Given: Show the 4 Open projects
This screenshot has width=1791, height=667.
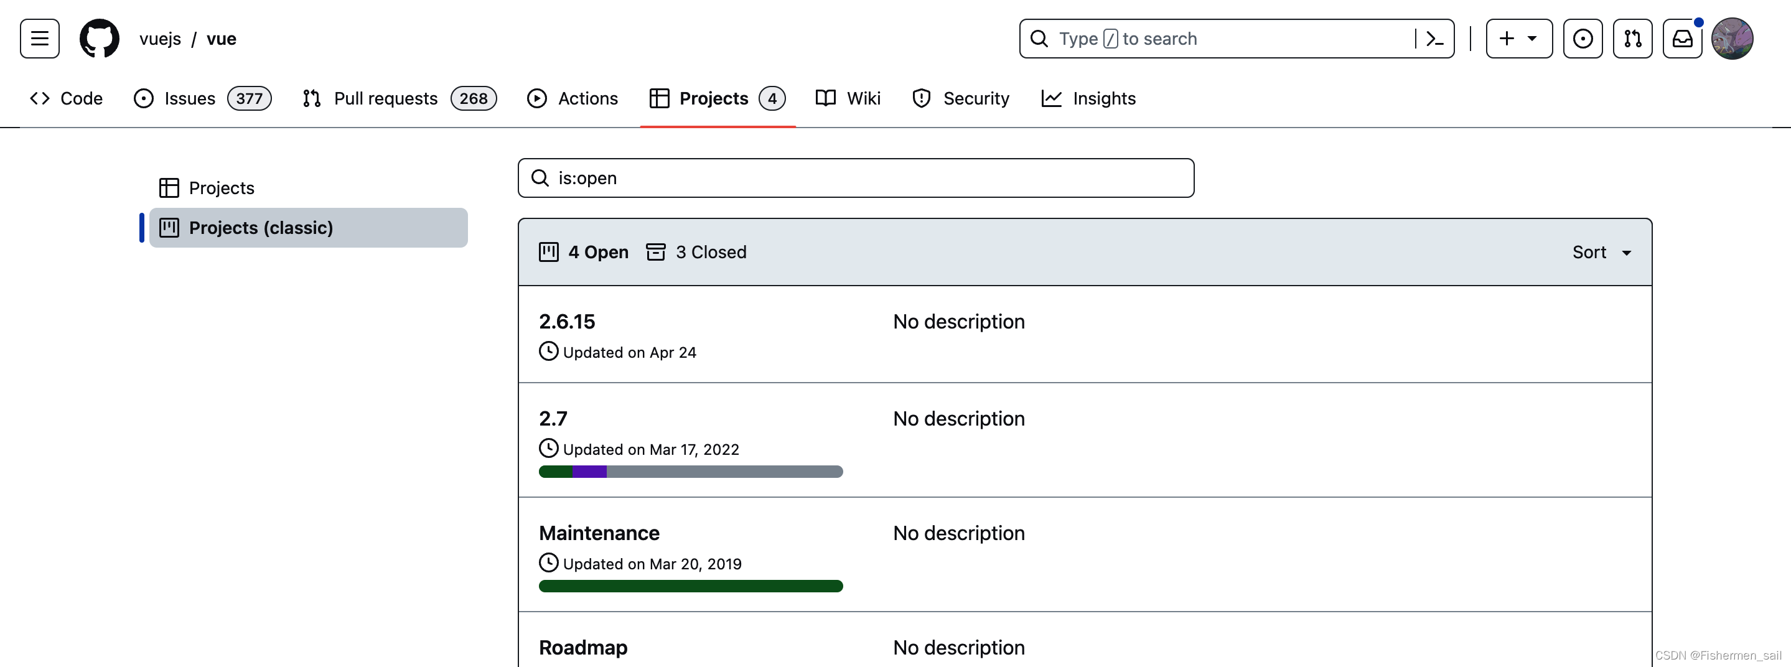Looking at the screenshot, I should coord(583,251).
